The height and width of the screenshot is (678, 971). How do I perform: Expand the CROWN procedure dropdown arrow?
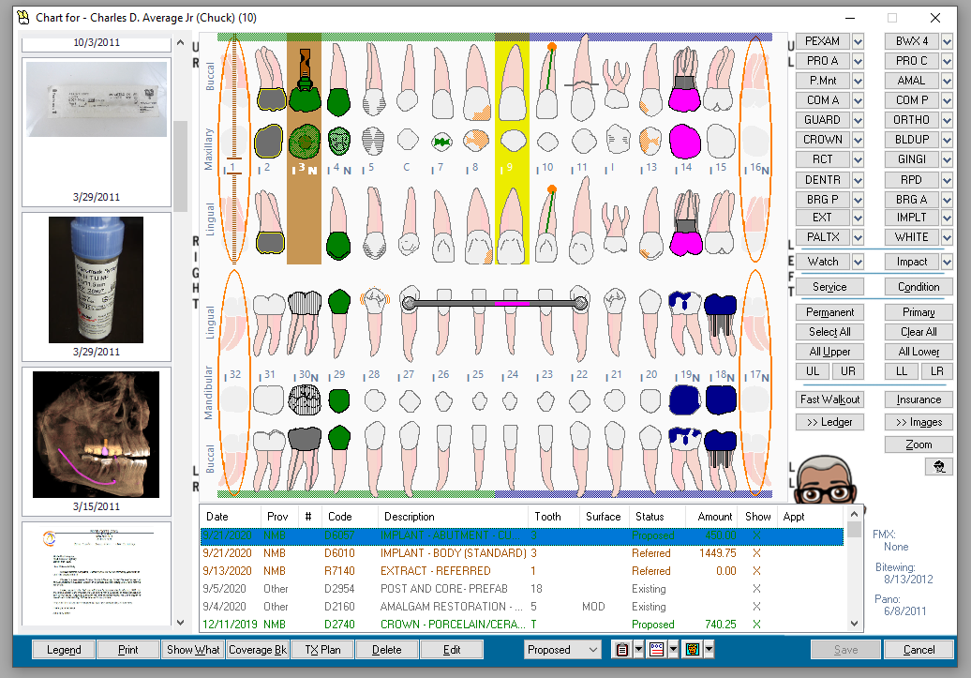point(859,139)
